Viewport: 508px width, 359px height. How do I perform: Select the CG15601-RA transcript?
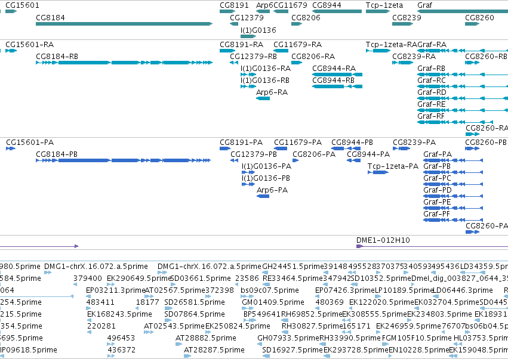pos(11,51)
